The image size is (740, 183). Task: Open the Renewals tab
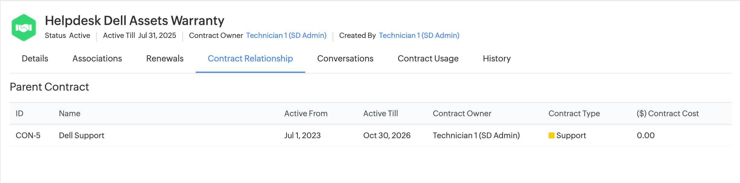[x=165, y=58]
